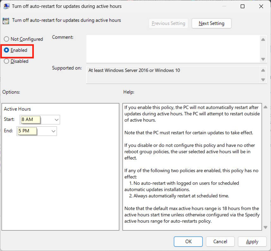Maximize the policy dialog window
This screenshot has height=251, width=271.
click(243, 6)
